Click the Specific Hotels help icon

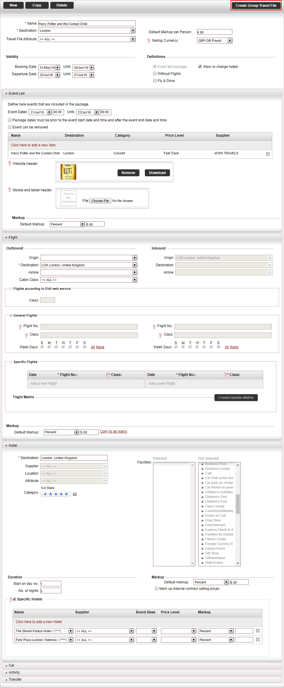(x=11, y=600)
